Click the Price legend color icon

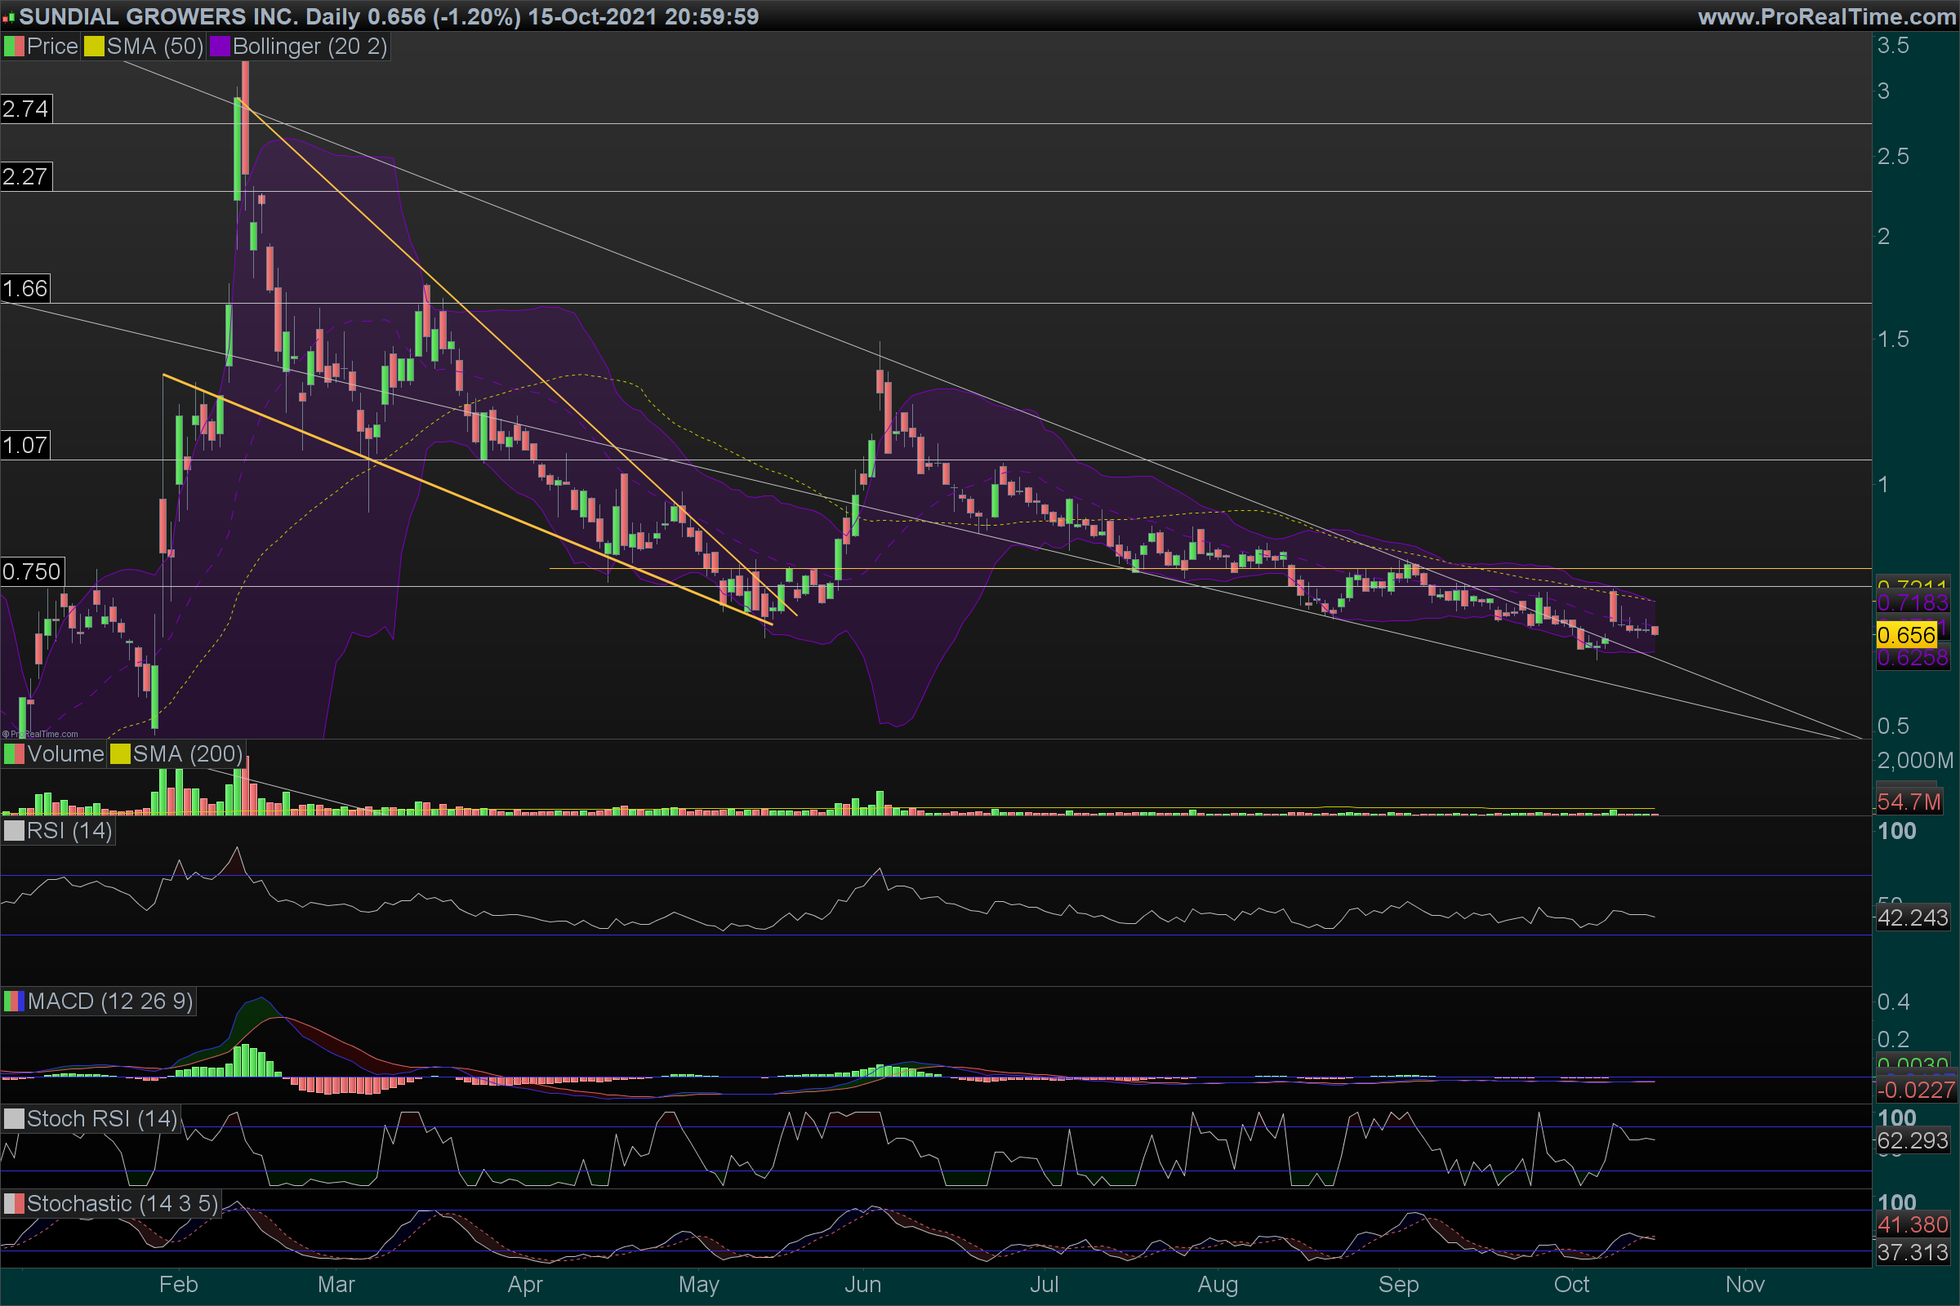(x=14, y=47)
